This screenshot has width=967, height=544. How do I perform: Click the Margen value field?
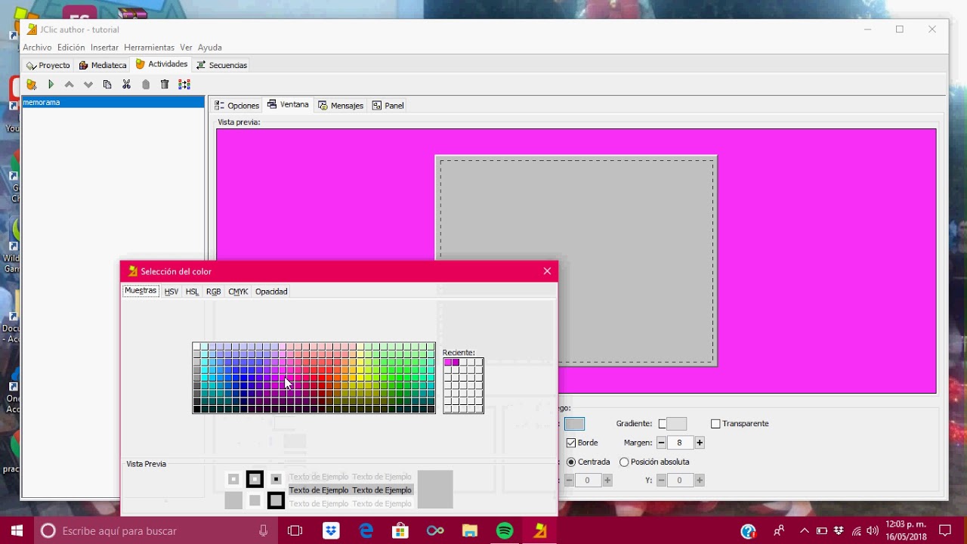[x=680, y=443]
